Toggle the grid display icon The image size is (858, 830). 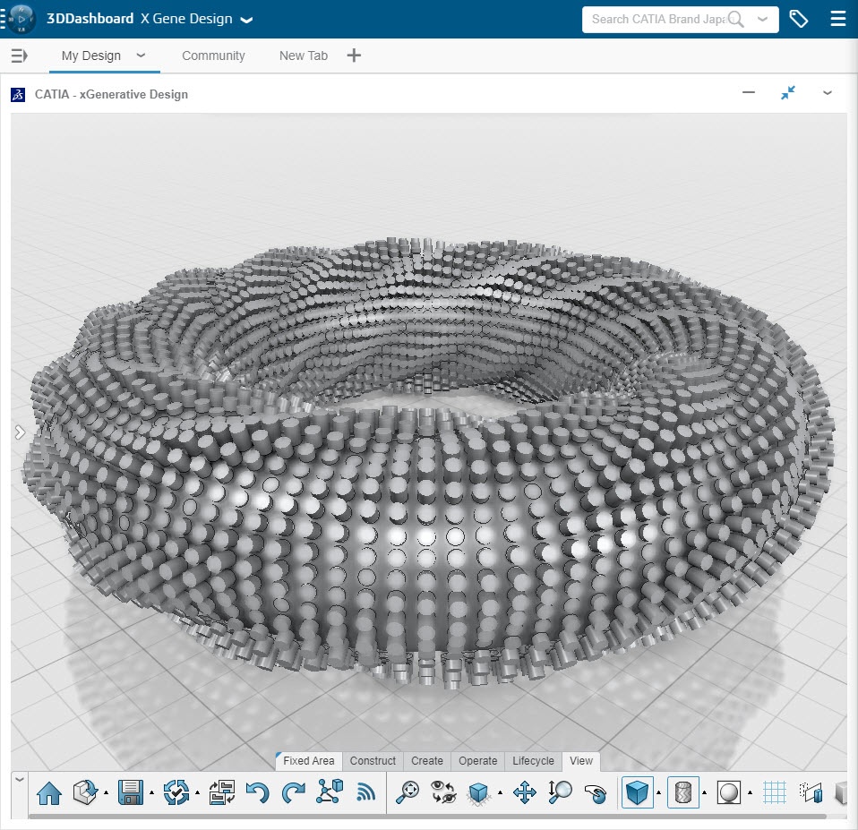click(x=775, y=792)
